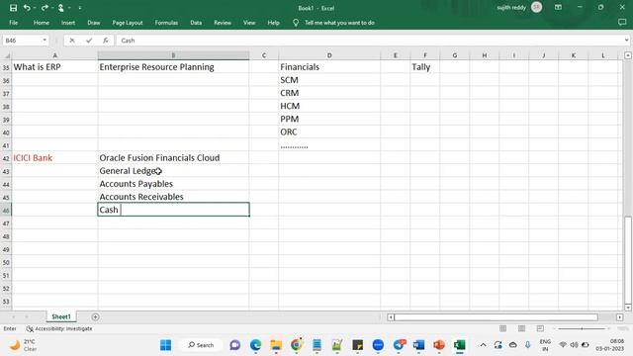This screenshot has height=356, width=633.
Task: Open the File menu
Action: tap(13, 23)
